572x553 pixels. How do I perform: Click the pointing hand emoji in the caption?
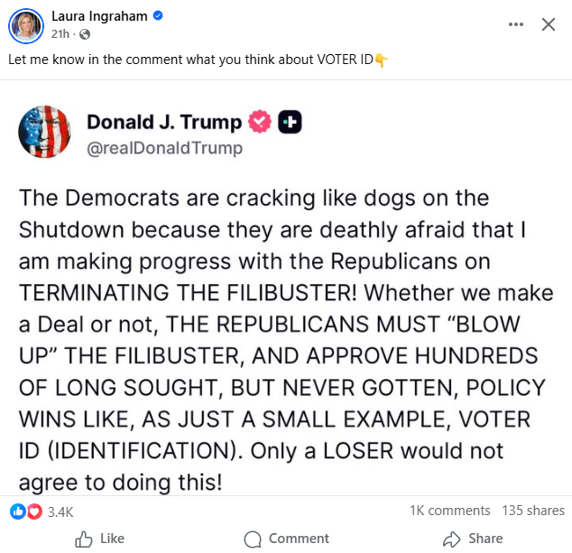(x=381, y=60)
